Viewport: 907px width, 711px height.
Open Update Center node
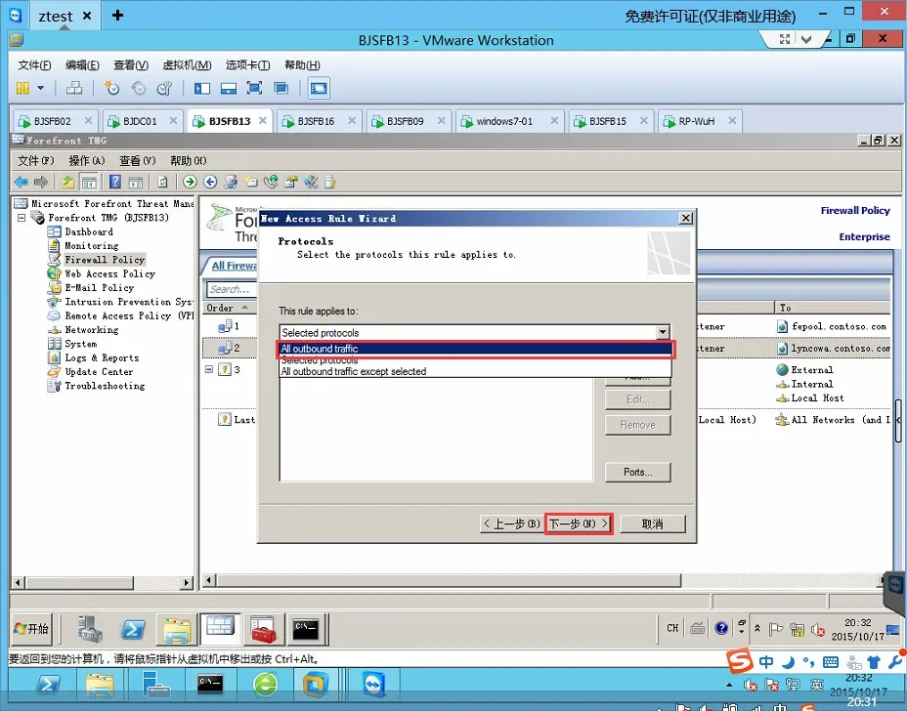(x=99, y=372)
